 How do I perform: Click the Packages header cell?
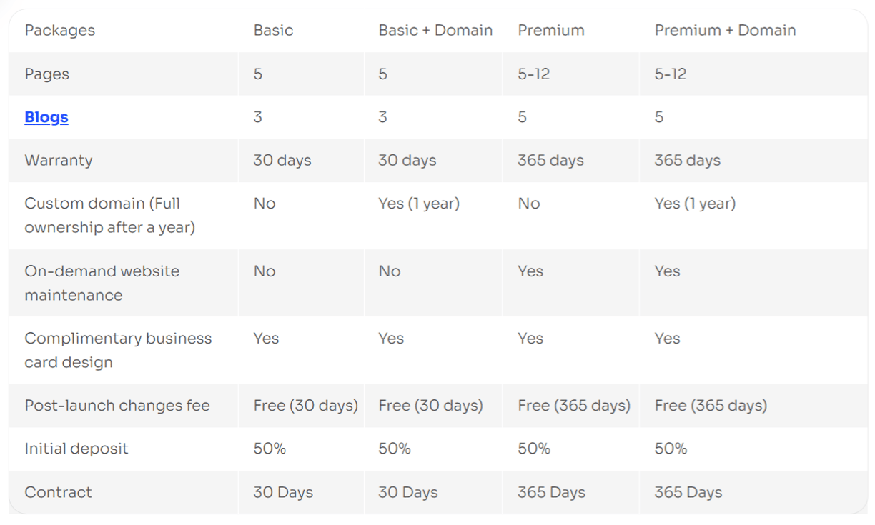tap(60, 30)
